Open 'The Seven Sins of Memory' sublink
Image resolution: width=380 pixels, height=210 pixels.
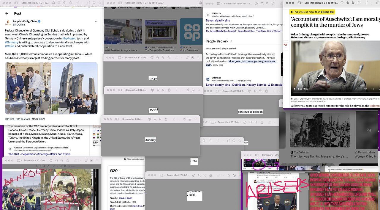pyautogui.click(x=269, y=31)
